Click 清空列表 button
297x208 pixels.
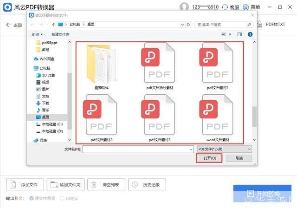pos(106,184)
